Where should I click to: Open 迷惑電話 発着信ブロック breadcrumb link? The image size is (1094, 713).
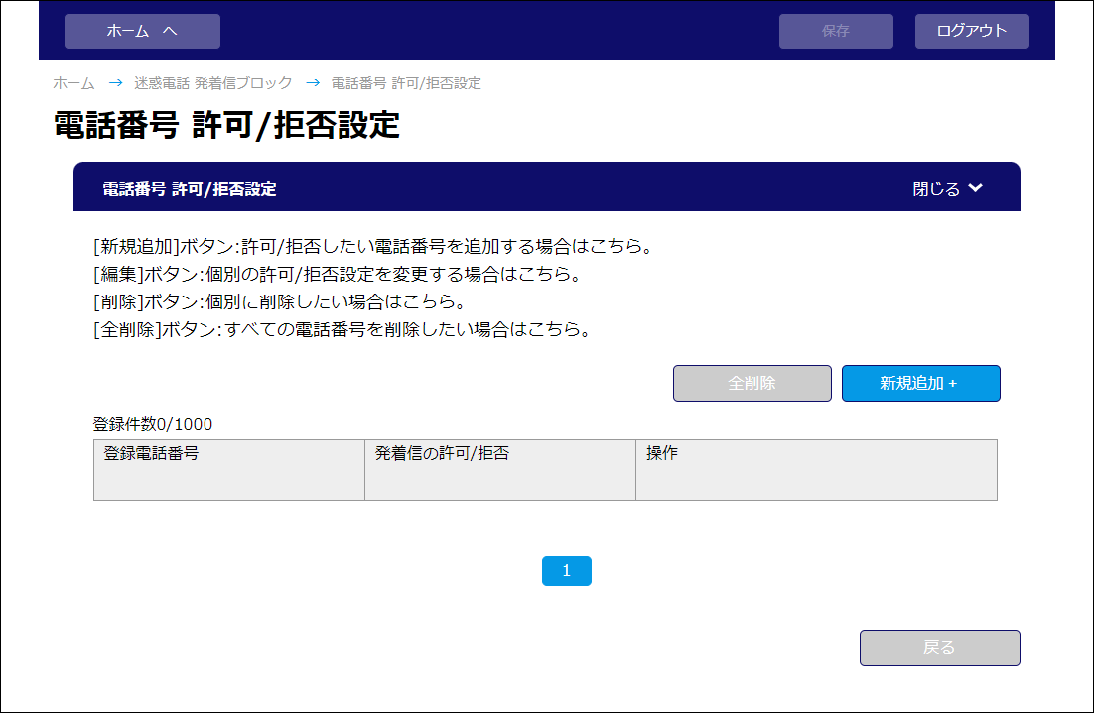click(x=213, y=83)
